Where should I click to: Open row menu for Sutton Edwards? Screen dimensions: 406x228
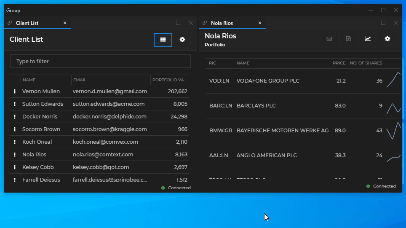14,104
